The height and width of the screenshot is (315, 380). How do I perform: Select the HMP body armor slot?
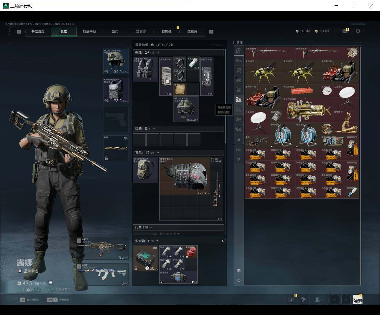(116, 90)
